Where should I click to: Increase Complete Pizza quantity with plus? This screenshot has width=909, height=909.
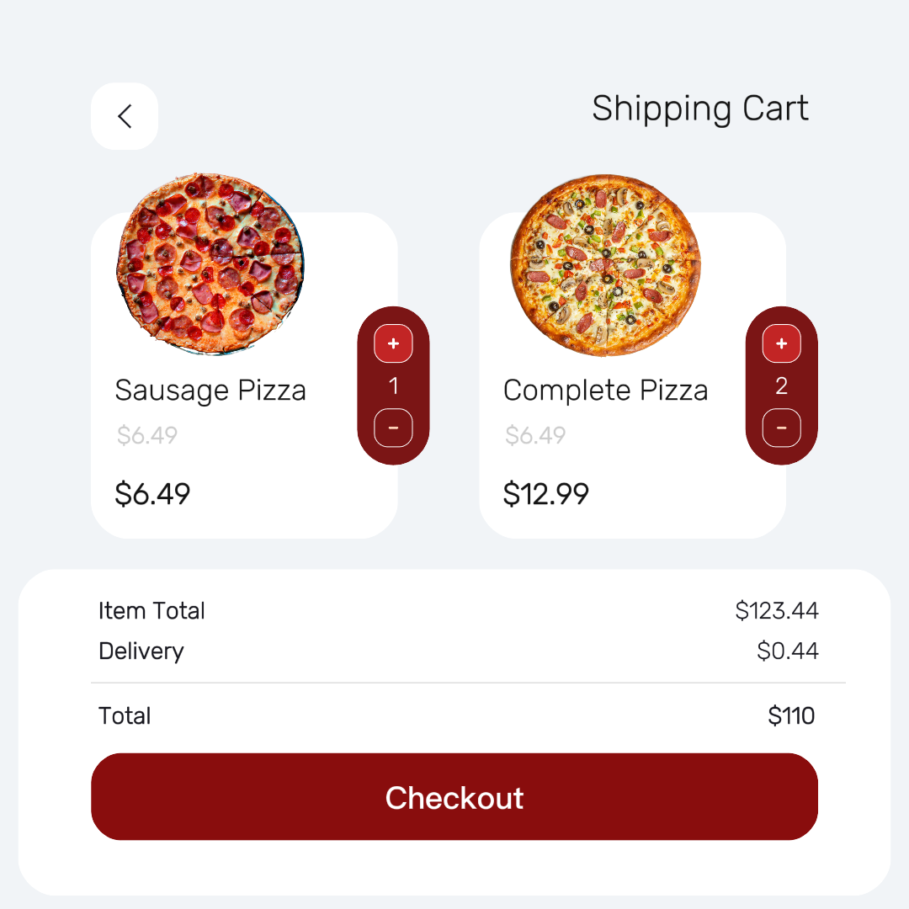tap(781, 343)
